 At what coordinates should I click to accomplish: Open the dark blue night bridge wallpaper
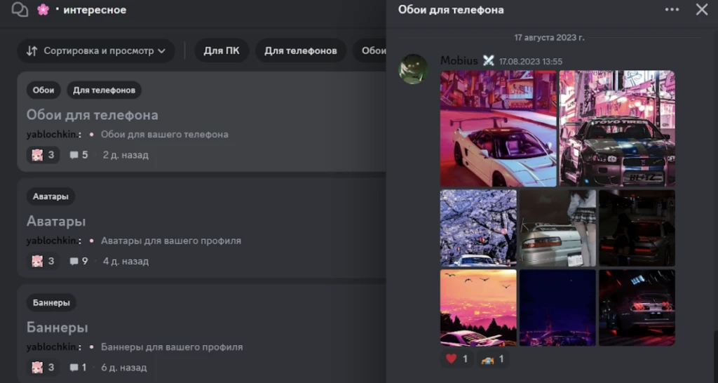coord(557,307)
